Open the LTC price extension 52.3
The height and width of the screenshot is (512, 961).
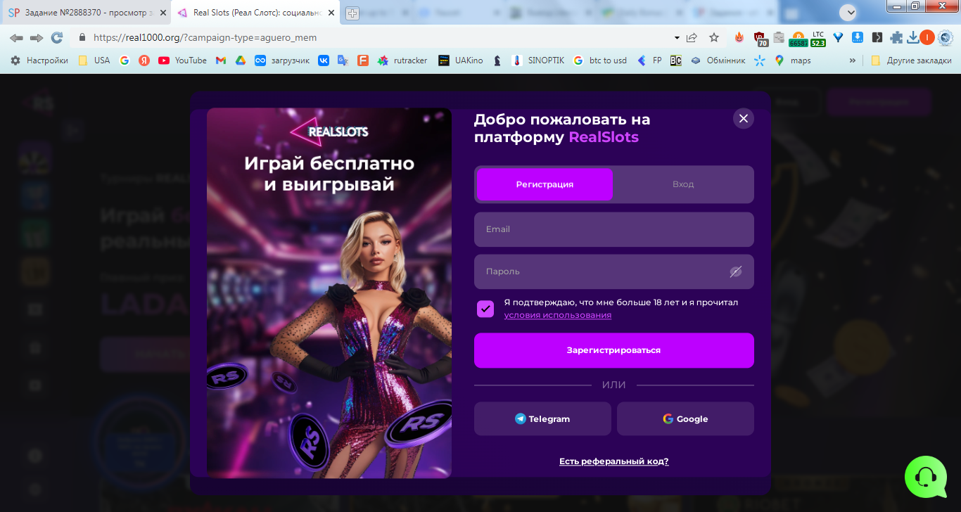point(818,39)
